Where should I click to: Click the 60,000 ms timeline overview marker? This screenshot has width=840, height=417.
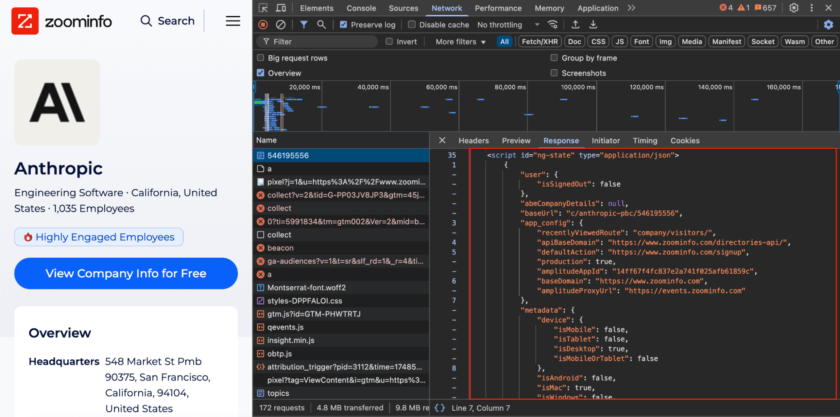click(x=441, y=87)
